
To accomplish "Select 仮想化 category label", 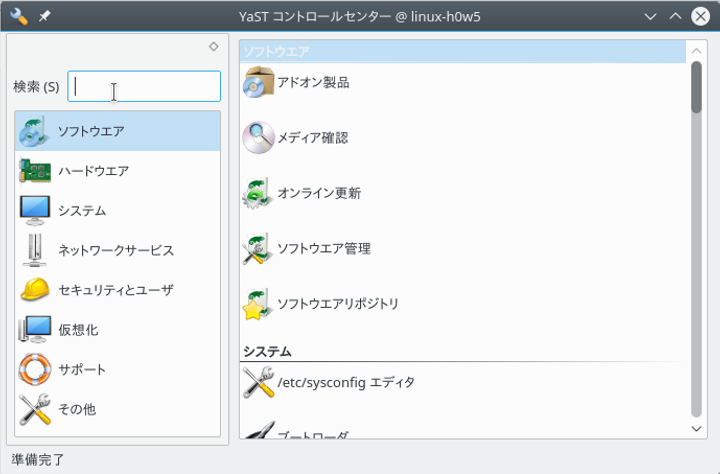I will tap(78, 330).
